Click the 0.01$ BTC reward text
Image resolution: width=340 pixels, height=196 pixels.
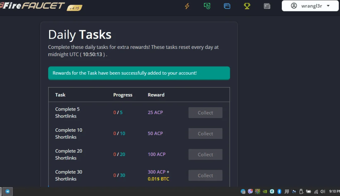pyautogui.click(x=158, y=179)
